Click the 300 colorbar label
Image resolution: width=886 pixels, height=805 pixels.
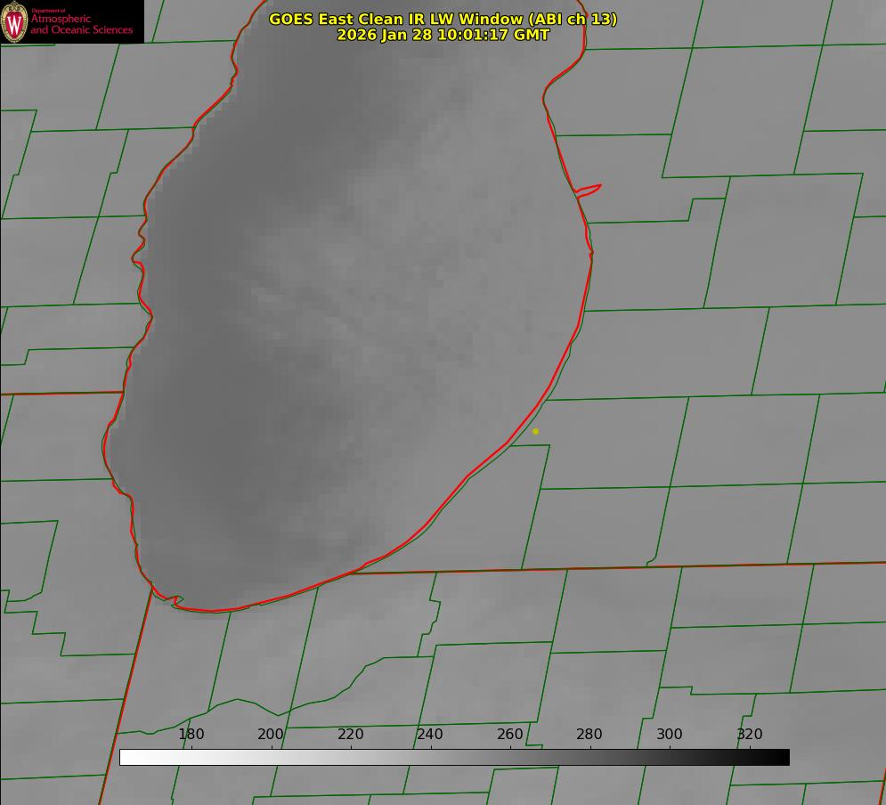click(x=670, y=734)
